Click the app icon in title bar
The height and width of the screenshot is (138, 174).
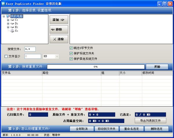[x=3, y=3]
